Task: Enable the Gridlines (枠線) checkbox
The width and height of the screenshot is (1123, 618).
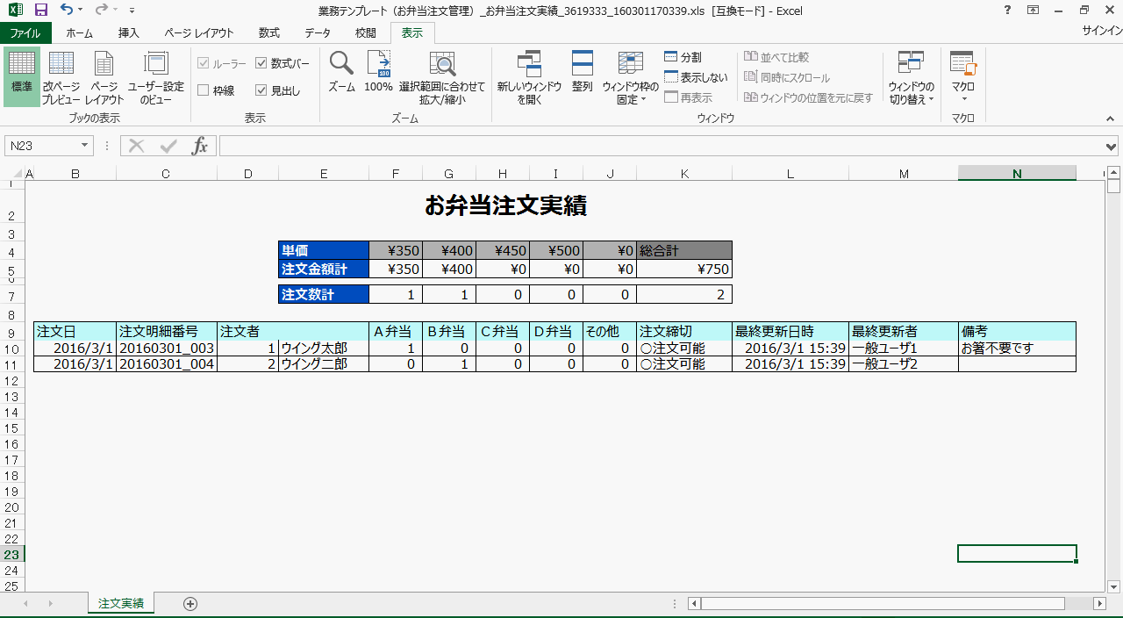Action: [x=204, y=90]
